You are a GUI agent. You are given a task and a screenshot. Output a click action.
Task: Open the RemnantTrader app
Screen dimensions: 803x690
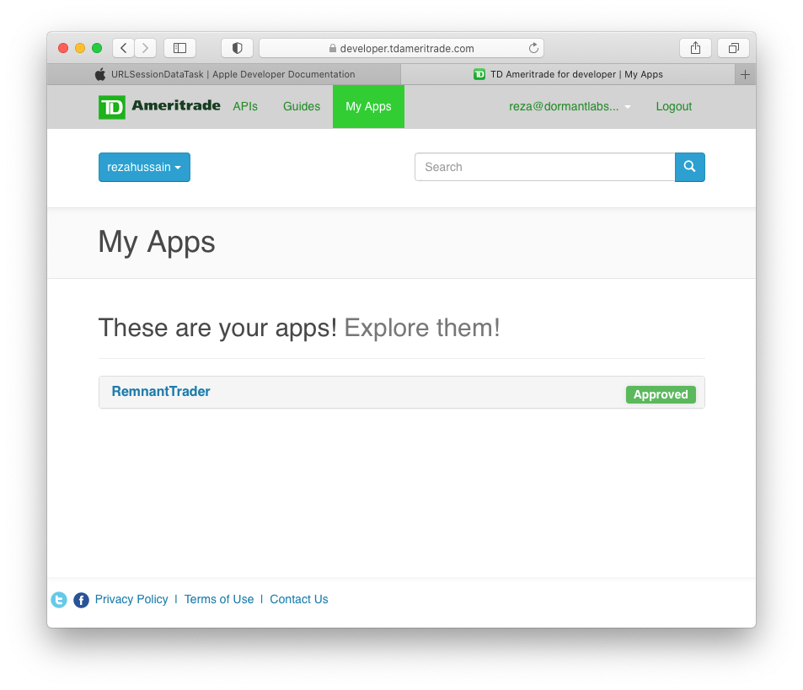[x=161, y=391]
